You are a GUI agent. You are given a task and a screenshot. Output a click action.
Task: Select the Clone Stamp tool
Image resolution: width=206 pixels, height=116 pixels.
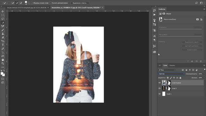click(x=3, y=34)
